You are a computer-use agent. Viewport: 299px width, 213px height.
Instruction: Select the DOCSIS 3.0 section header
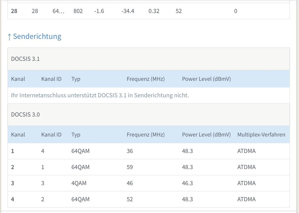[x=25, y=115]
